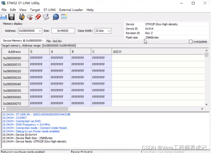This screenshot has width=211, height=153.
Task: Click FFFFFFFF cell in column 8 of row 0x08000020
Action: (81, 71)
